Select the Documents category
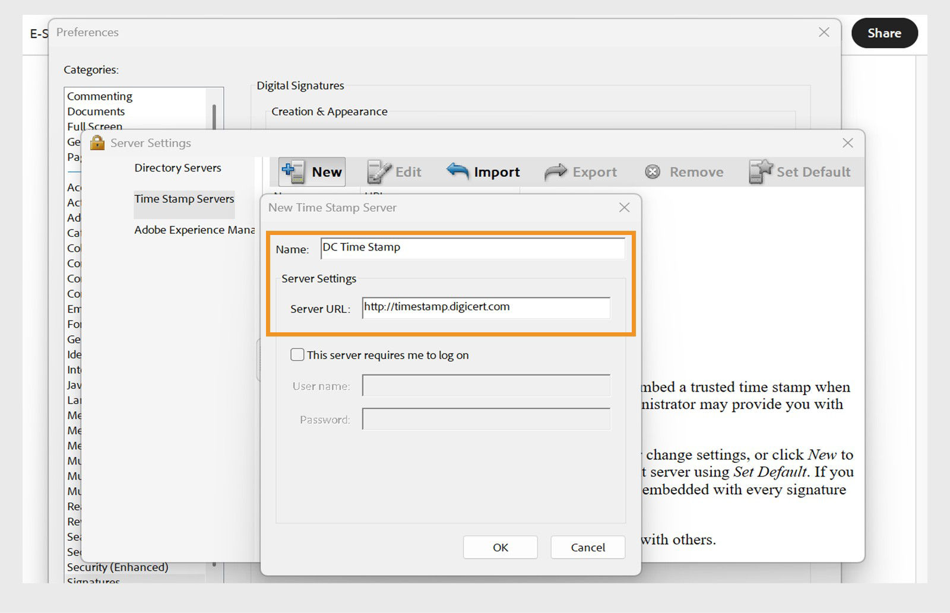 point(96,111)
